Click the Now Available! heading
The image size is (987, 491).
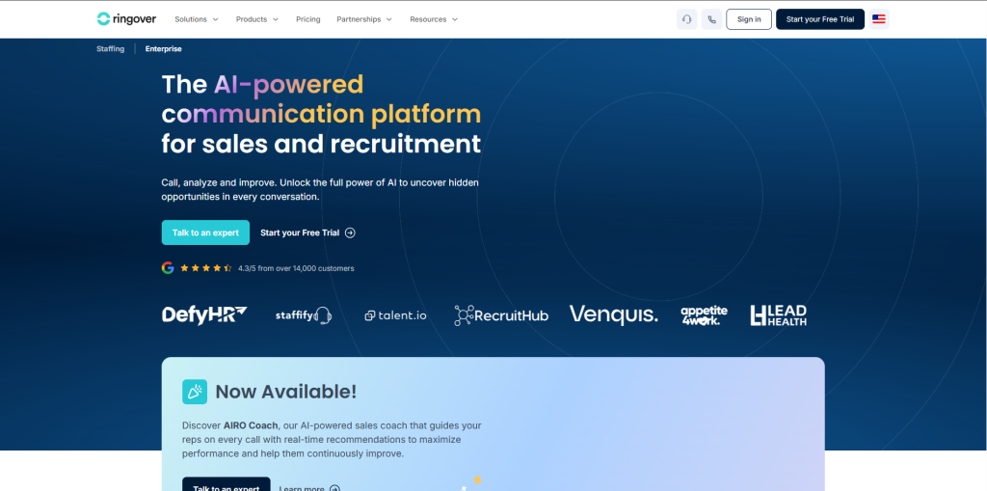coord(285,392)
